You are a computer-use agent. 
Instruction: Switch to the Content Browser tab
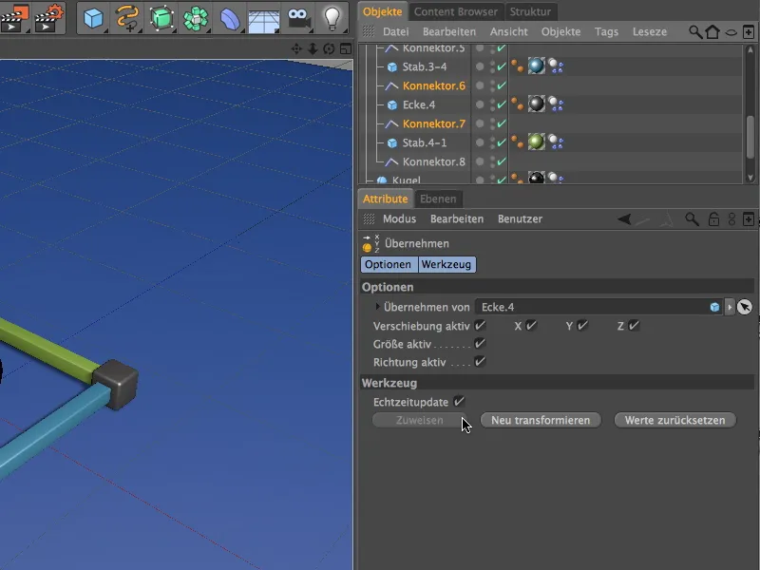tap(455, 11)
